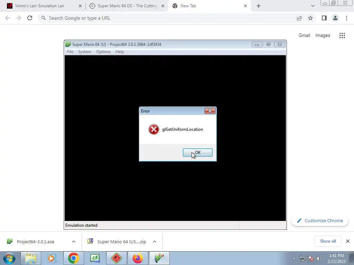
Task: Toggle the Chrome side panel
Action: pyautogui.click(x=324, y=18)
